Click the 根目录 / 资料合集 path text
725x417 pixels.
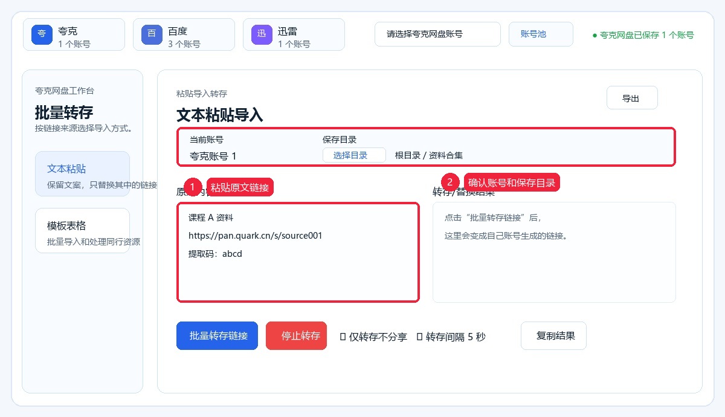coord(429,155)
